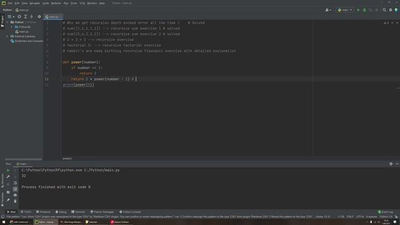The width and height of the screenshot is (400, 225).
Task: Hide the Run panel with minimize dash
Action: click(397, 164)
